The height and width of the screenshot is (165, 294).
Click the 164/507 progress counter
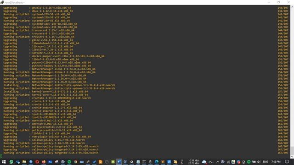point(283,133)
